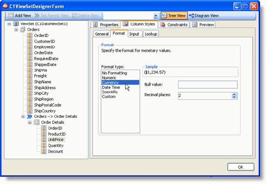Click the Null value text field
Image resolution: width=267 pixels, height=184 pixels.
(x=208, y=85)
